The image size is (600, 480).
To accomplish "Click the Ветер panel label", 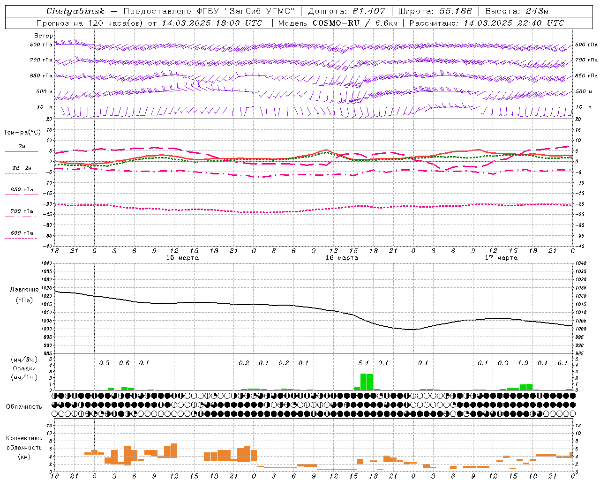I will coord(44,36).
